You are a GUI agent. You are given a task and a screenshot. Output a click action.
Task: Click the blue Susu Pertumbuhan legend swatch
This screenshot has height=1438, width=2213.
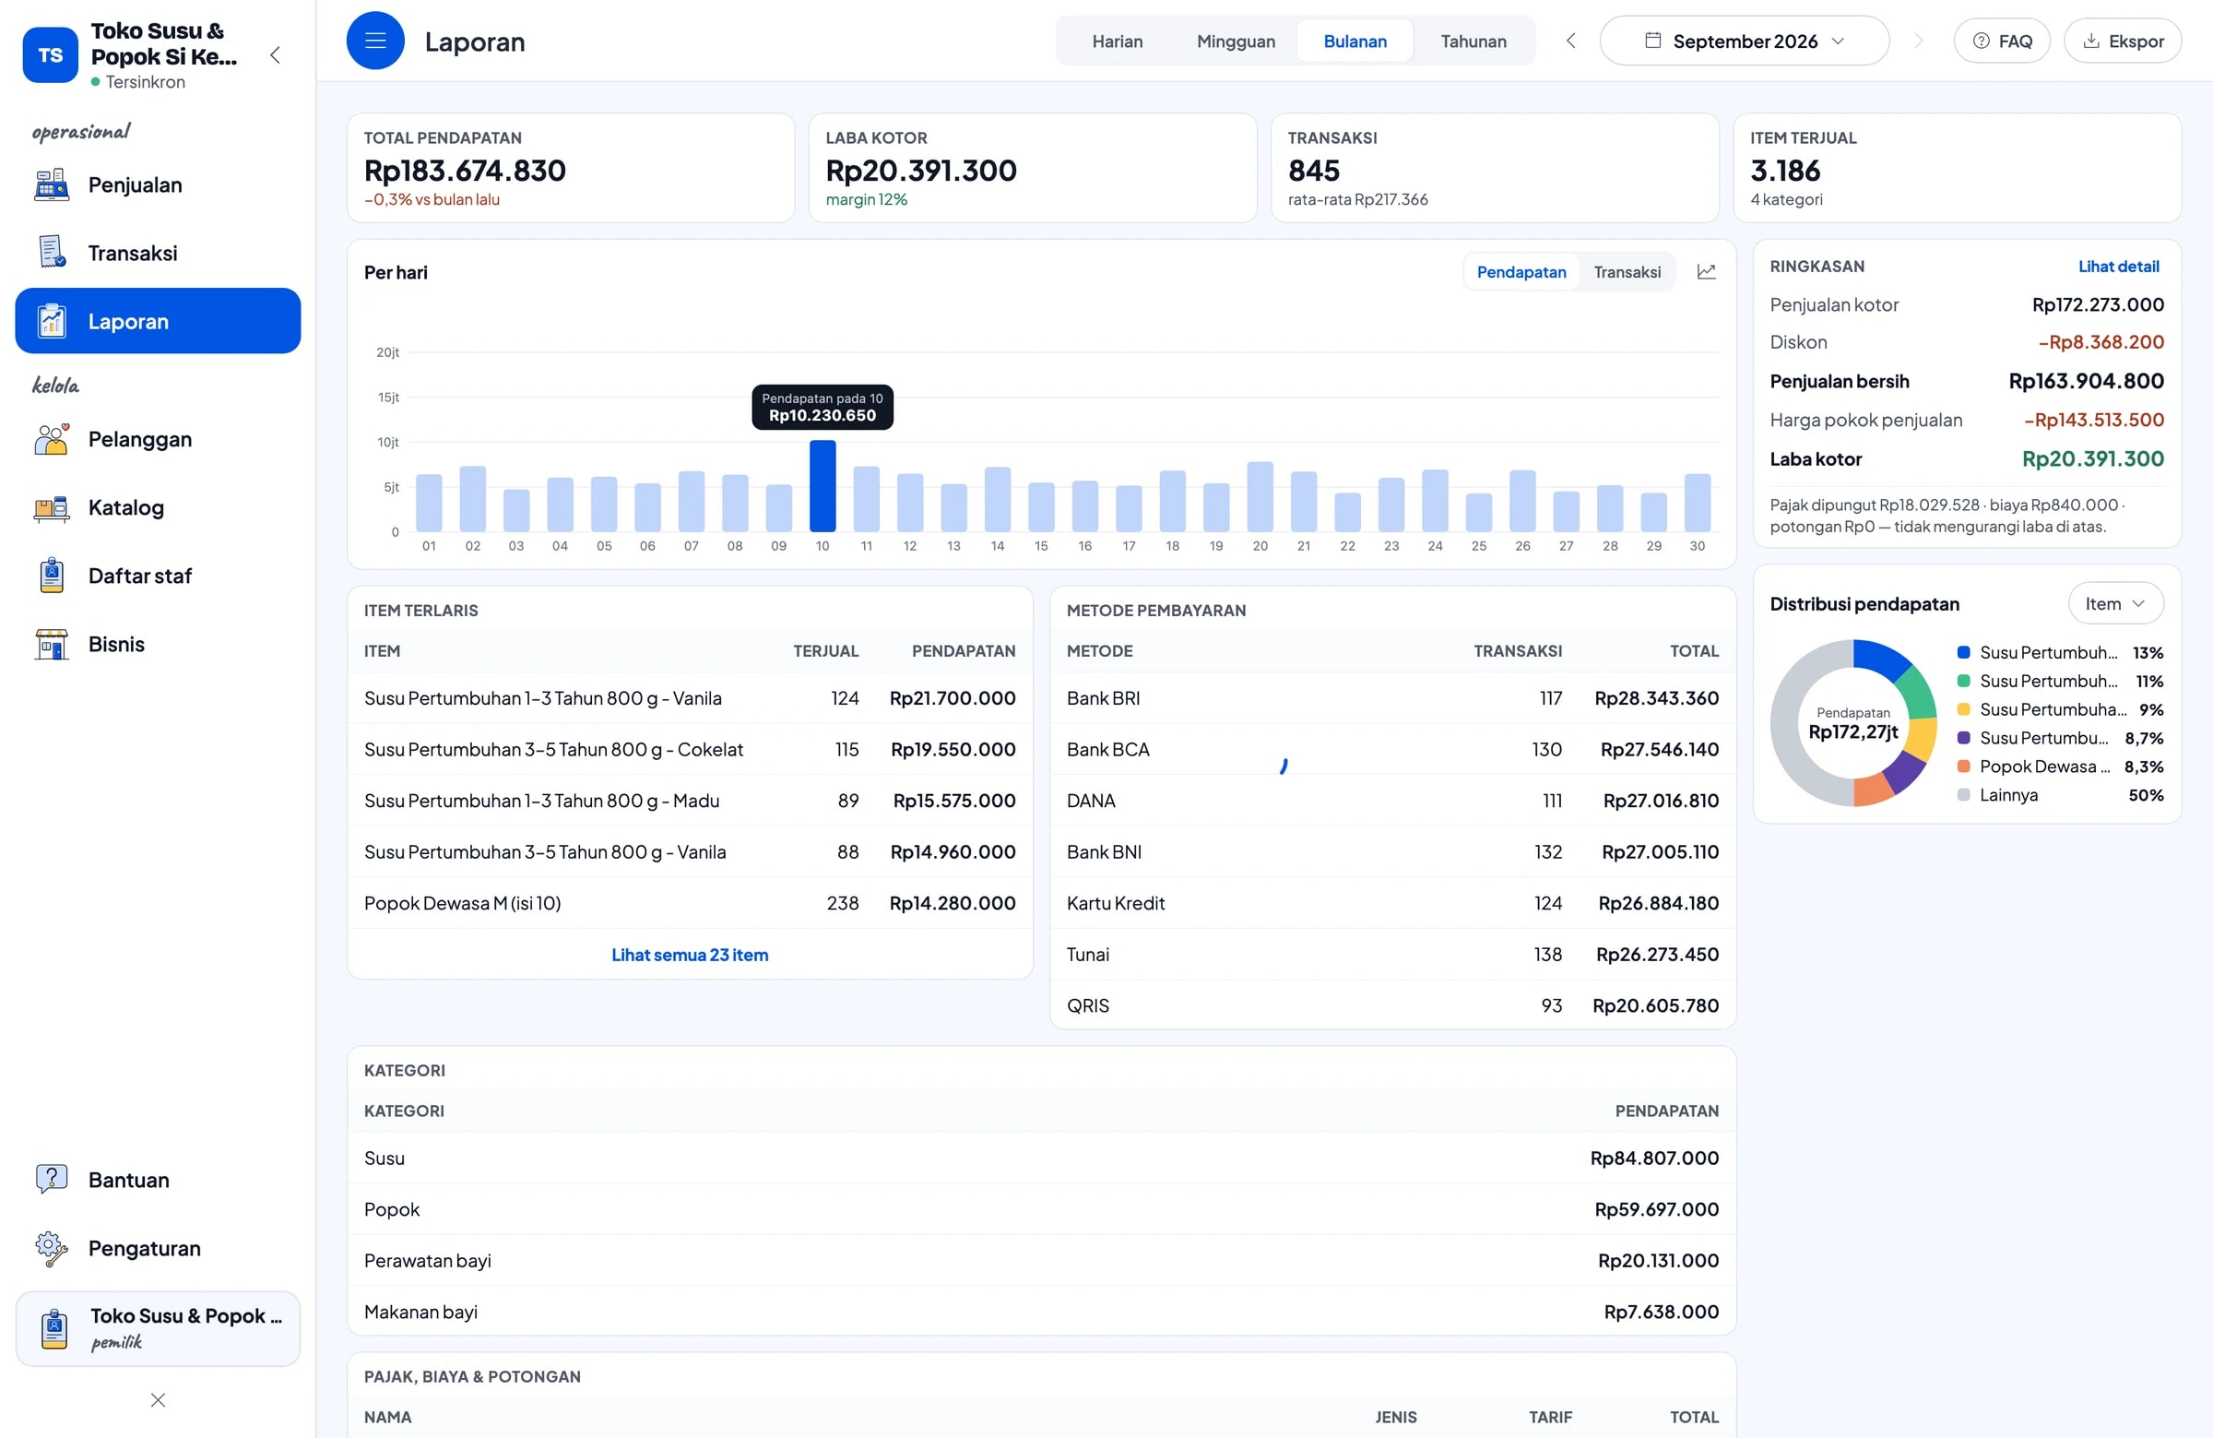tap(1963, 652)
